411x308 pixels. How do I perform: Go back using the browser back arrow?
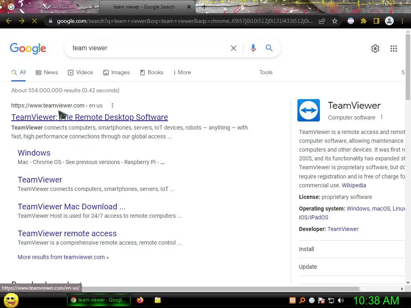9,21
